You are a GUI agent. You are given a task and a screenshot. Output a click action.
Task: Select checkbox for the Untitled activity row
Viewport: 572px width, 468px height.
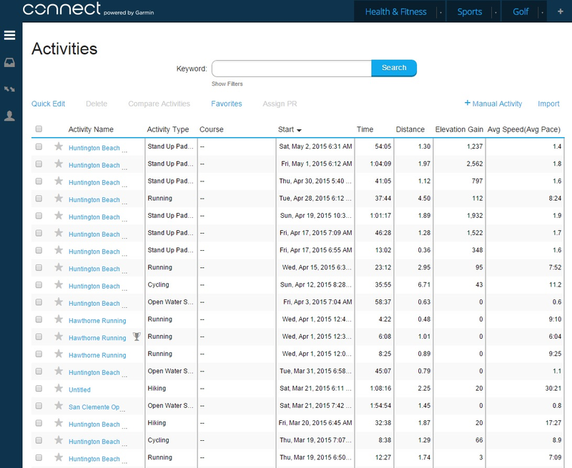coord(39,389)
